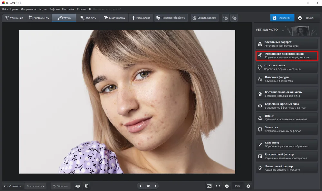
Task: Choose the Восстанавливающая кисть healing brush
Action: point(287,94)
